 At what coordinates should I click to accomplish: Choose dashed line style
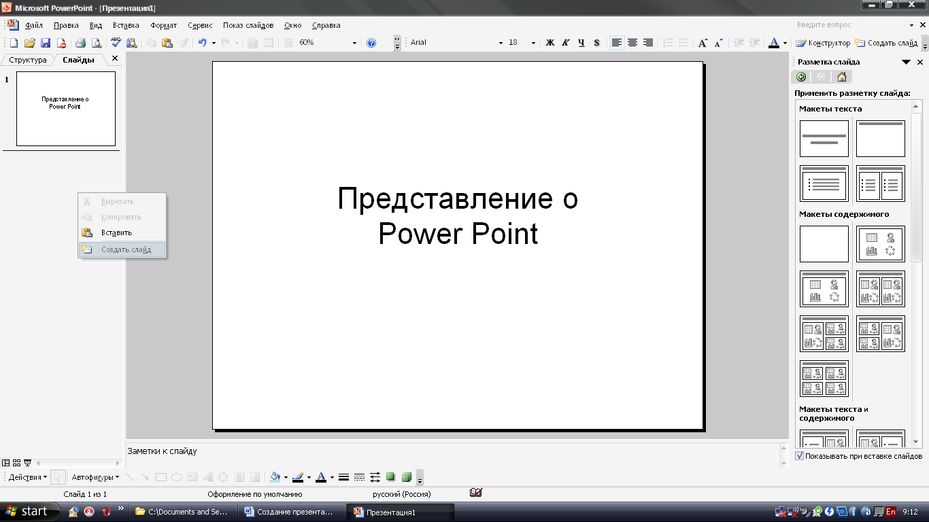(359, 477)
